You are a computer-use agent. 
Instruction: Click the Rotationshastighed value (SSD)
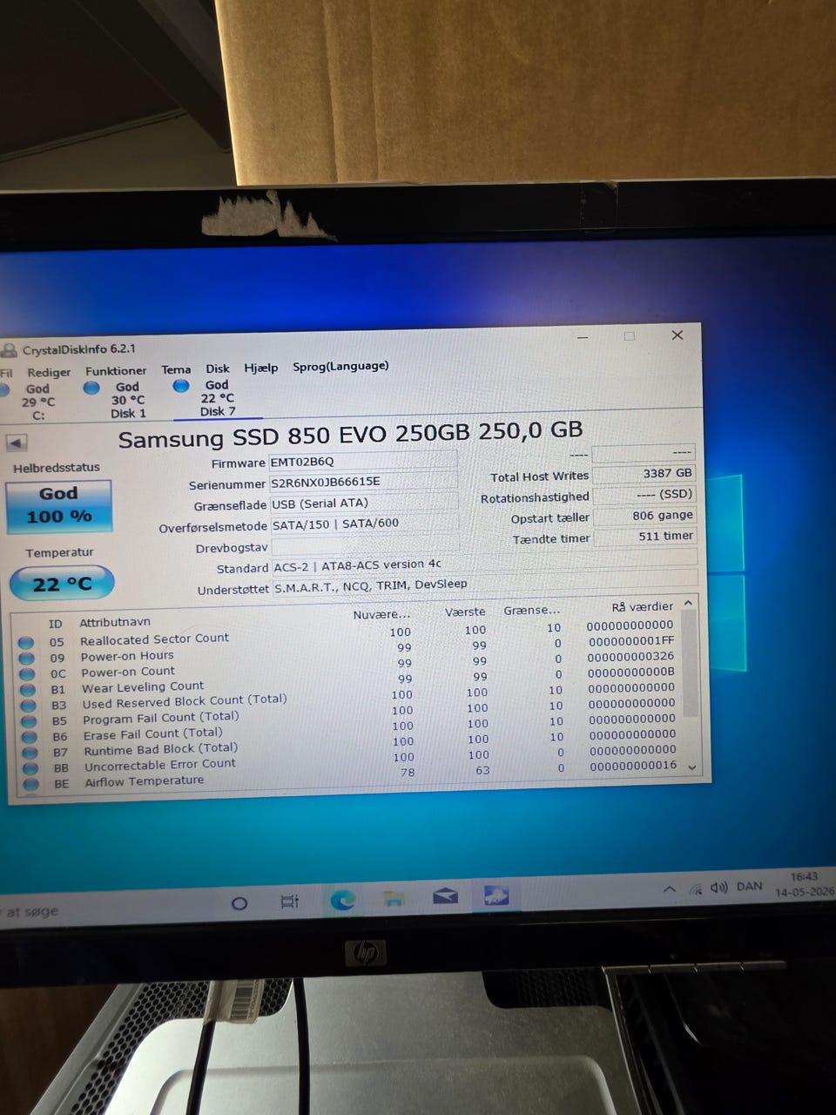[644, 494]
